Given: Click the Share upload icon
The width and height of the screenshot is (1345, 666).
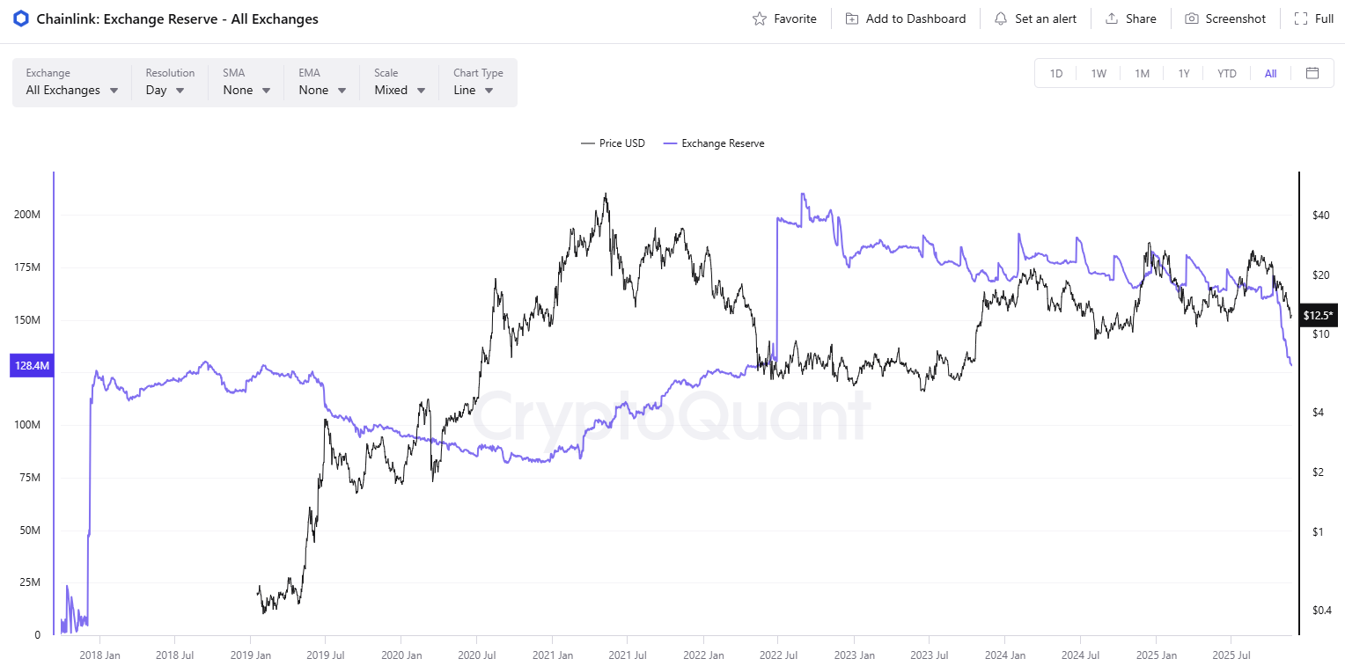Looking at the screenshot, I should pyautogui.click(x=1111, y=18).
